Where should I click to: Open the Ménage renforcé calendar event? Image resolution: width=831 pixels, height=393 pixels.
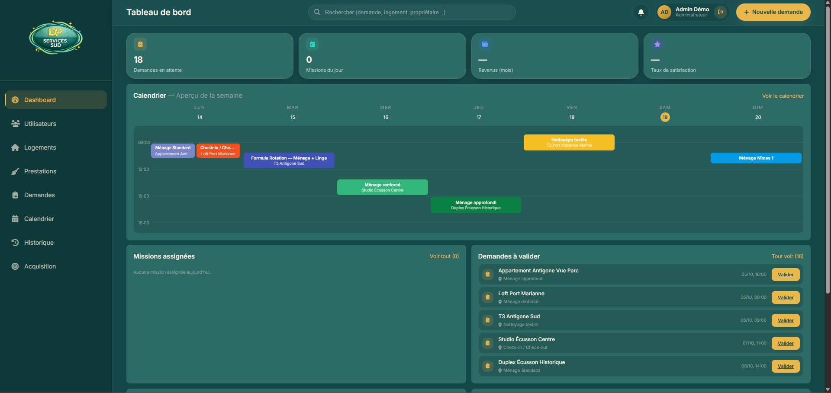pos(382,187)
